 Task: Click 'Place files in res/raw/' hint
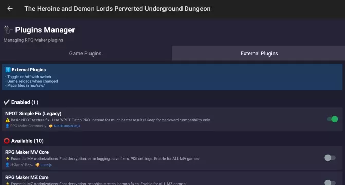coord(26,86)
